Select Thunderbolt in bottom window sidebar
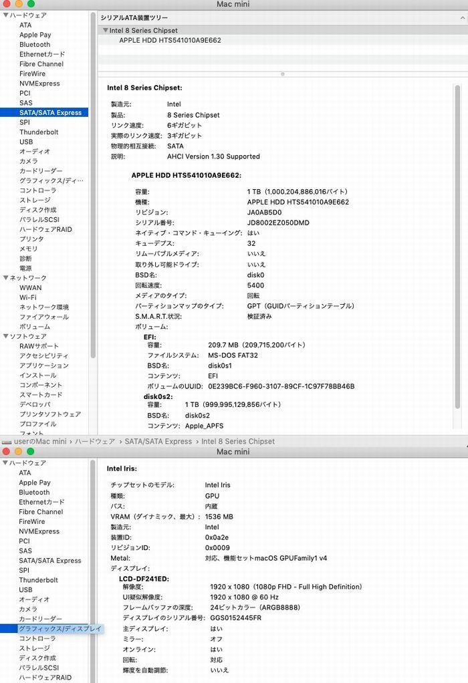The width and height of the screenshot is (468, 683). point(38,580)
